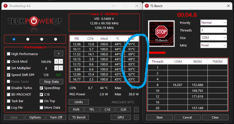This screenshot has width=234, height=124.
Task: Turn on the Log File checkbox
Action: (9, 107)
